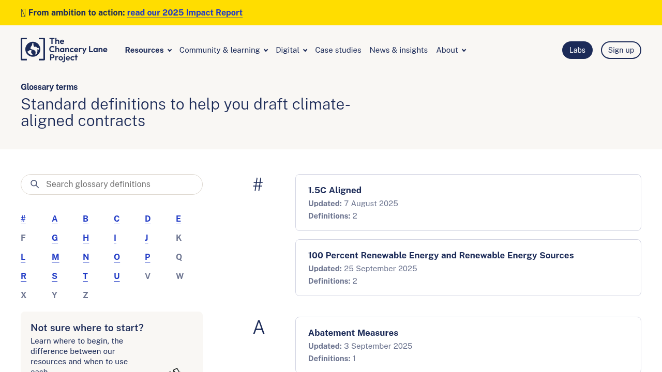This screenshot has height=372, width=662.
Task: Click the Labs button
Action: tap(577, 50)
